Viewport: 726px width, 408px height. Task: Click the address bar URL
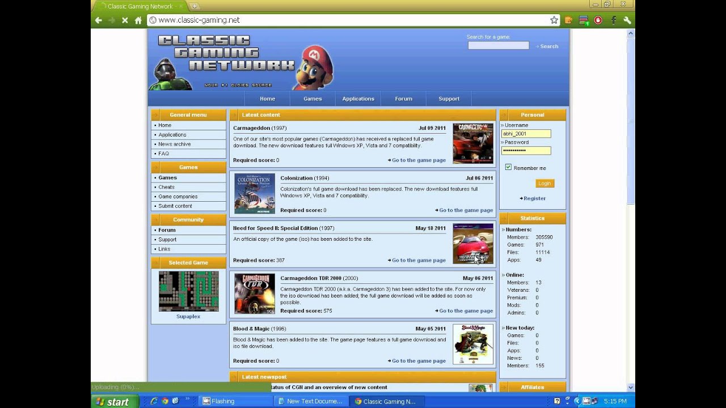(199, 20)
